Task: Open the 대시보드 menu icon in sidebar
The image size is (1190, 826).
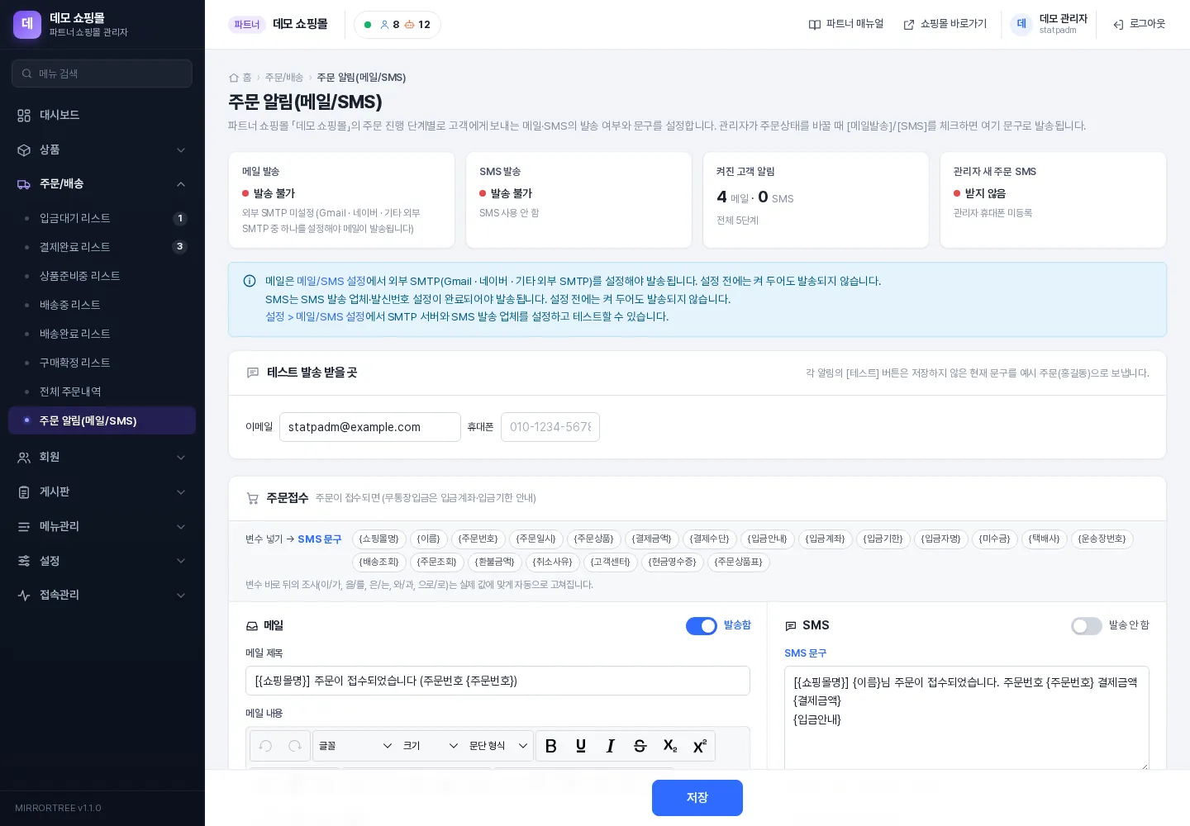Action: [24, 116]
